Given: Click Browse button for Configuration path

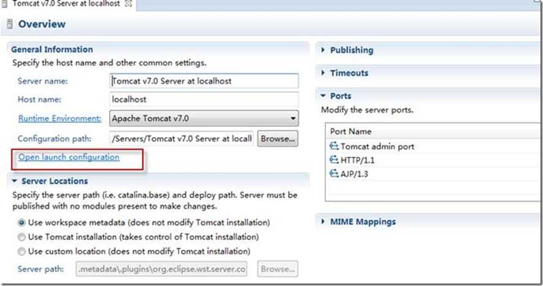Looking at the screenshot, I should tap(278, 139).
